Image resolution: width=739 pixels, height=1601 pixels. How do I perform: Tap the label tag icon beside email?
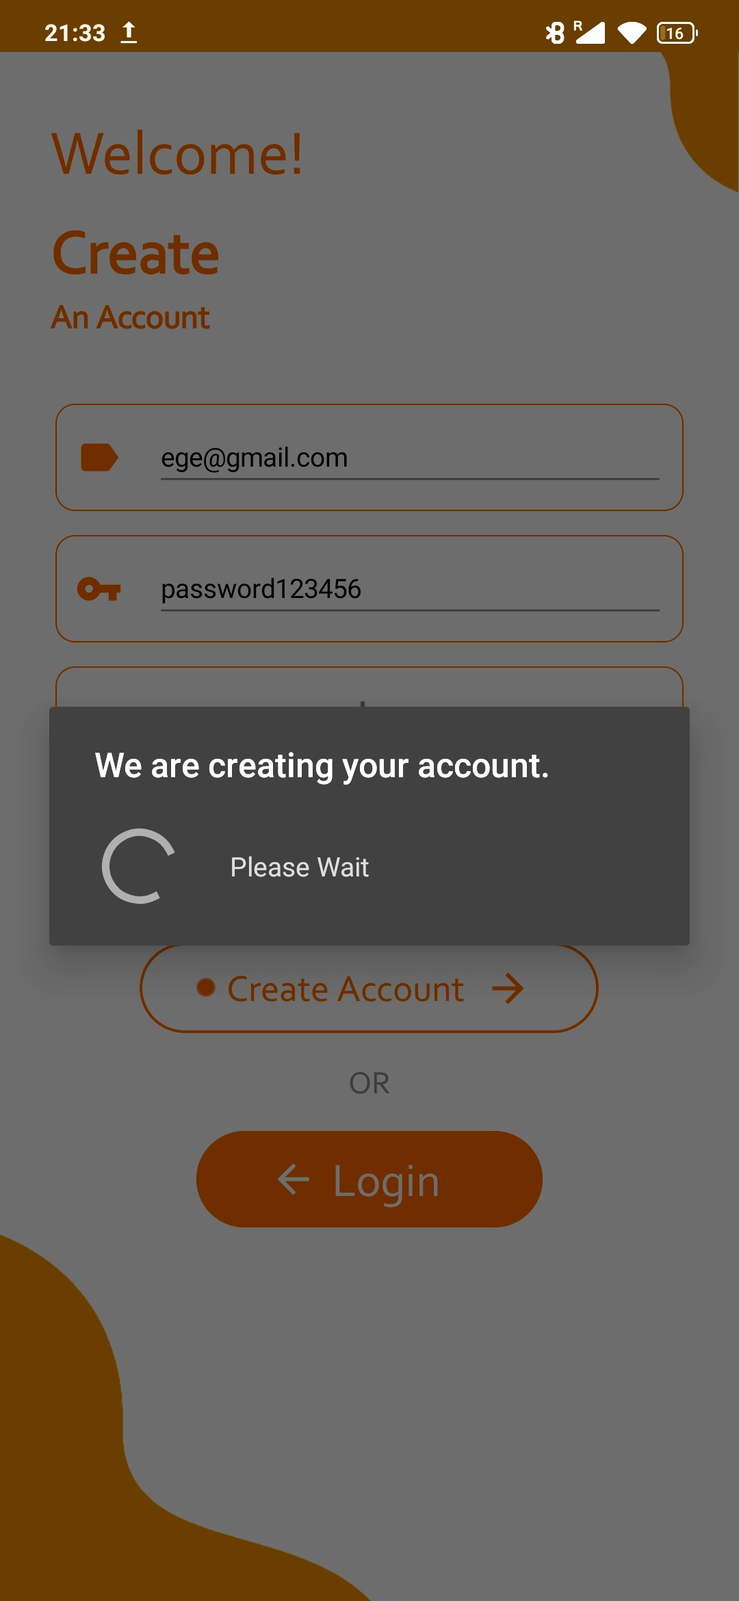(99, 458)
